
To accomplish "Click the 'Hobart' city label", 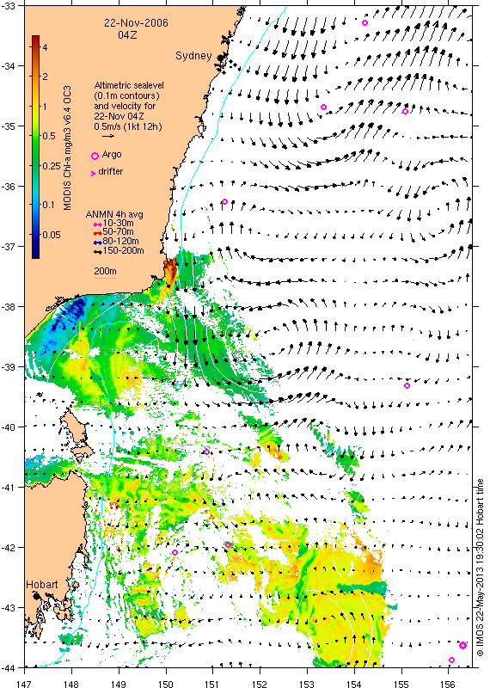I will [41, 585].
